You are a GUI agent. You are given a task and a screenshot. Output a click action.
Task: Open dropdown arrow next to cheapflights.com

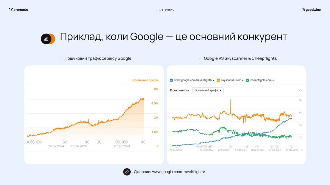[273, 81]
